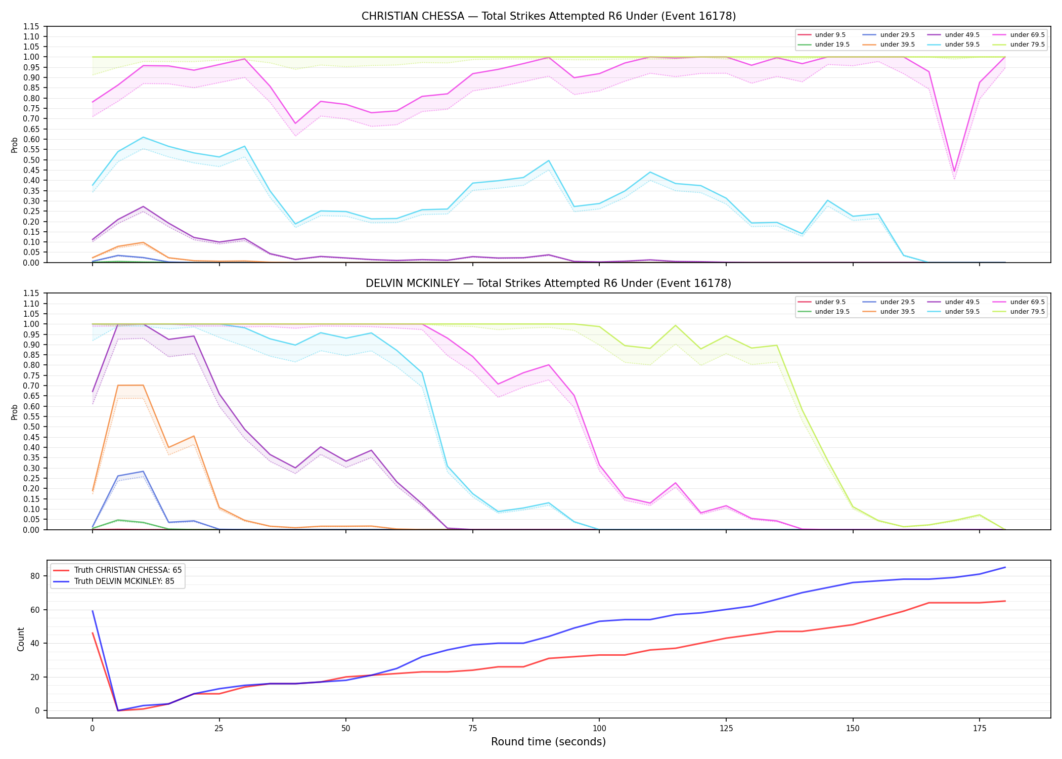This screenshot has width=1062, height=759.
Task: Click the 'Prob' label of top chart
Action: [x=15, y=145]
